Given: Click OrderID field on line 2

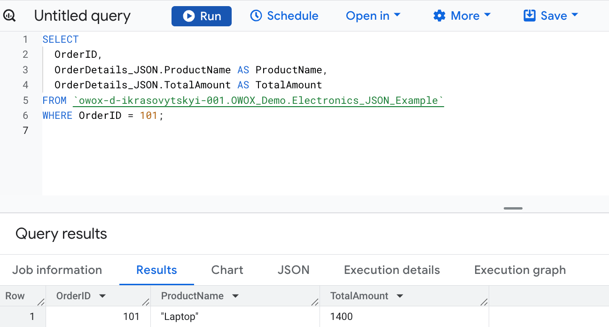Looking at the screenshot, I should [76, 54].
